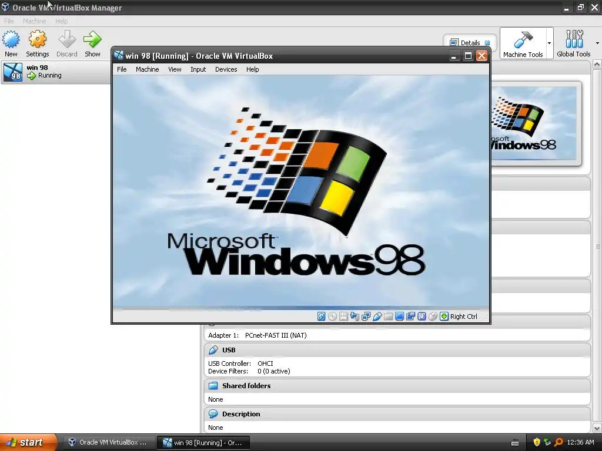Click the hard disk activity status icon

point(322,316)
